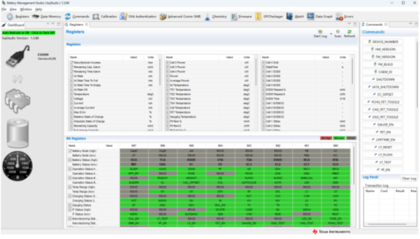This screenshot has height=239, width=420.
Task: Click the green Bit Low legend swatch
Action: [339, 139]
